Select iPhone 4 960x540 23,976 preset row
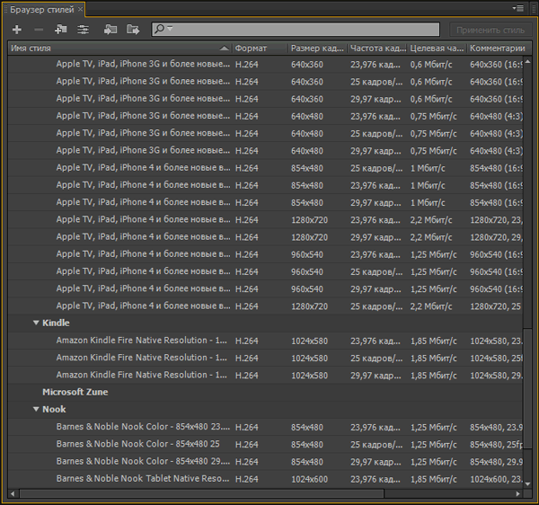Viewport: 539px width, 505px height. 265,254
